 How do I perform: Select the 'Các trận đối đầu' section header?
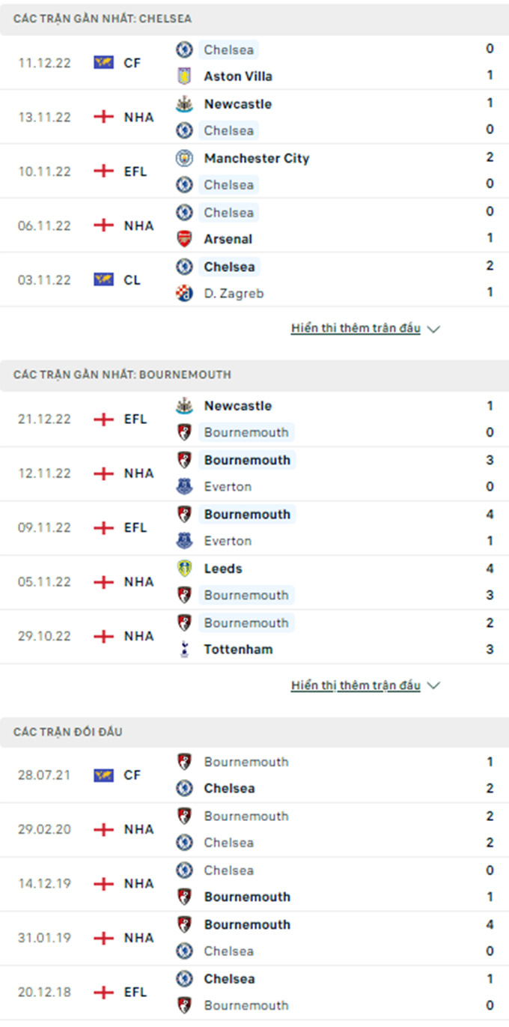[68, 732]
